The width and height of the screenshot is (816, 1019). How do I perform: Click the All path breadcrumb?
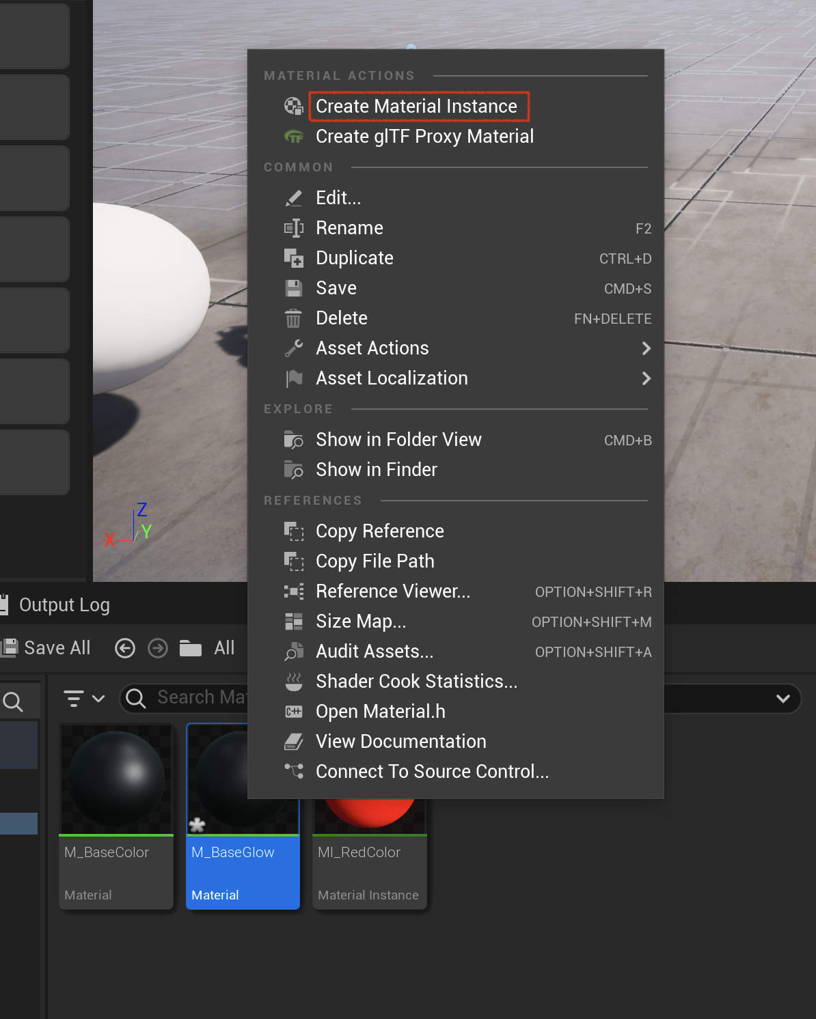coord(224,648)
